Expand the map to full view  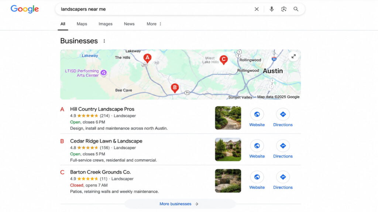tap(293, 56)
